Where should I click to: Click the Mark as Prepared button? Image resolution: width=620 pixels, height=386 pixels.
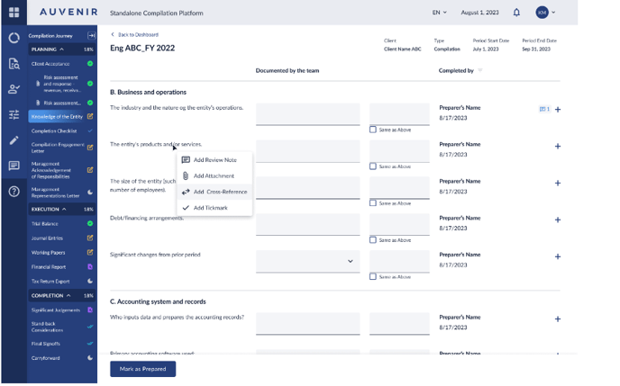click(142, 369)
